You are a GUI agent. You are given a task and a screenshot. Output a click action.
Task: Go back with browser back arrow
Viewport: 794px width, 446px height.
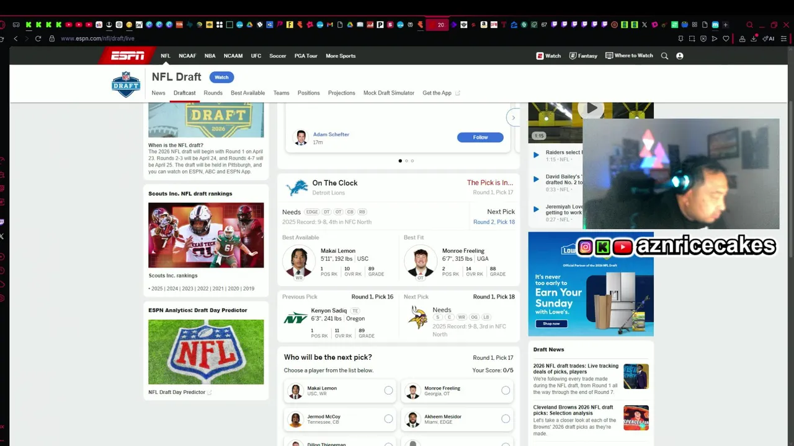(16, 38)
